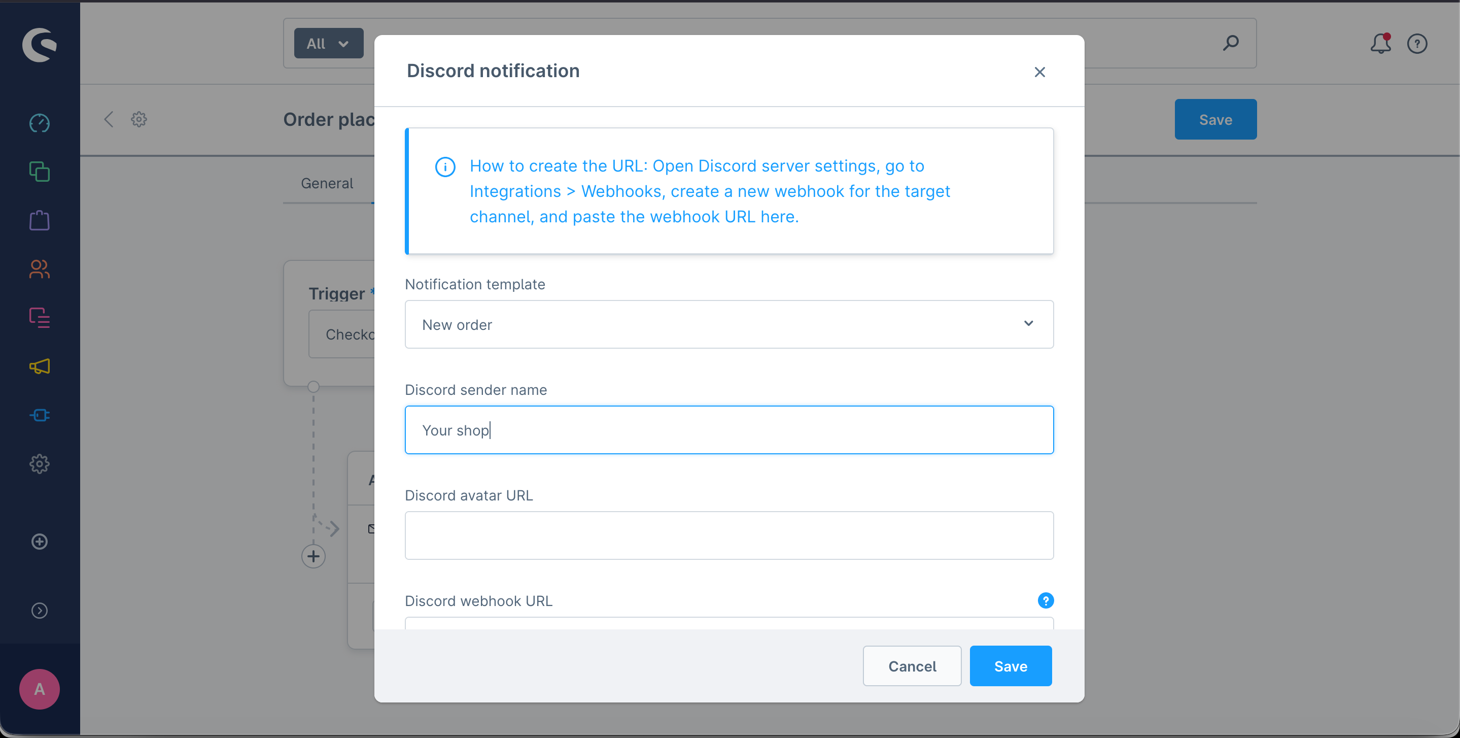The image size is (1460, 738).
Task: Switch to the General tab
Action: click(x=327, y=183)
